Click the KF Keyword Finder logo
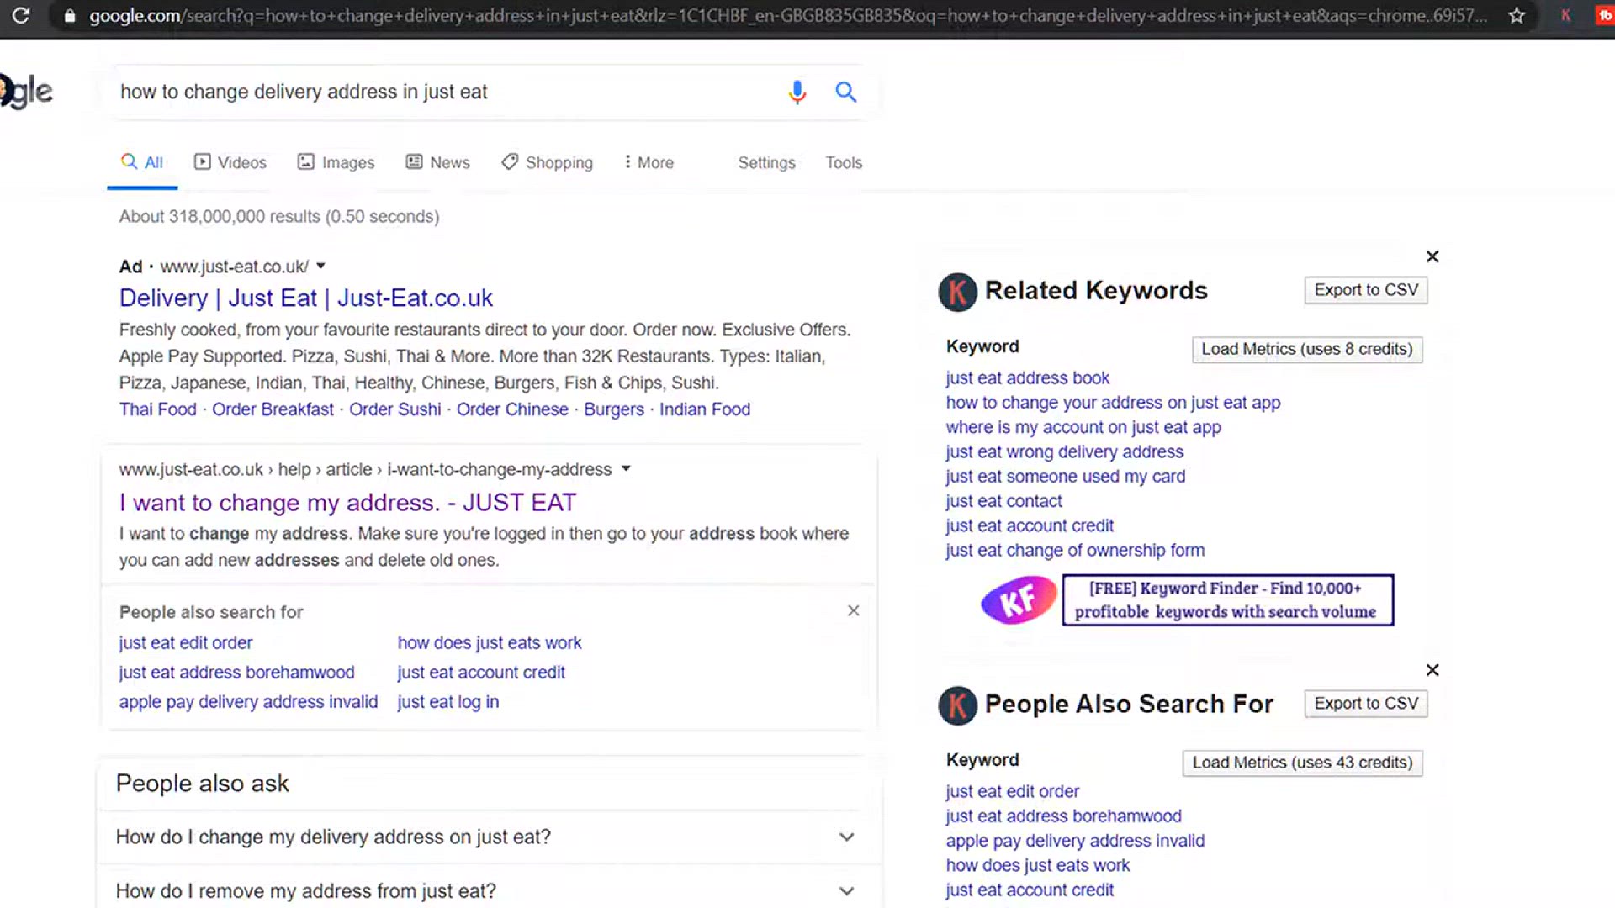The width and height of the screenshot is (1615, 908). coord(1019,599)
